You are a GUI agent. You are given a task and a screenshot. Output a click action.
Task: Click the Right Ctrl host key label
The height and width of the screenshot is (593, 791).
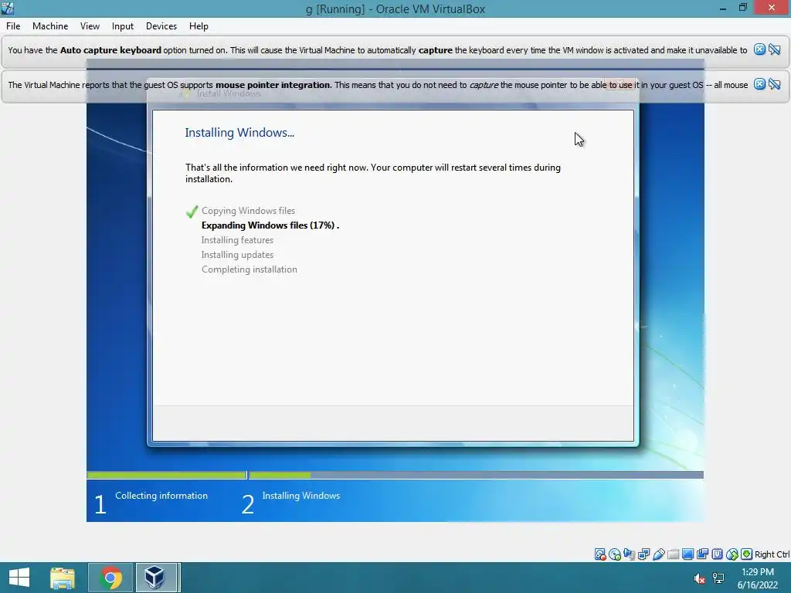772,554
